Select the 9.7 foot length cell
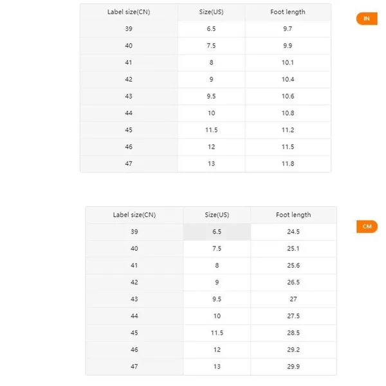Screen dimensions: 386x386 (x=288, y=29)
